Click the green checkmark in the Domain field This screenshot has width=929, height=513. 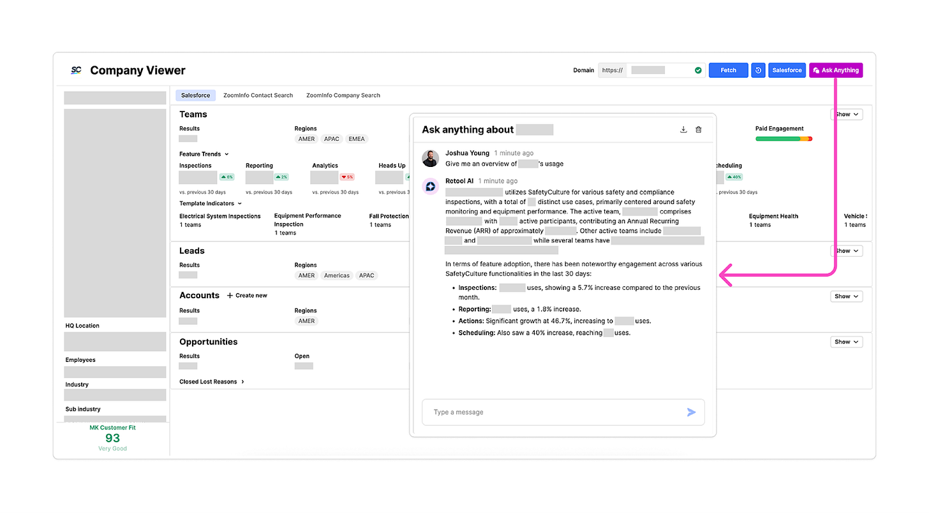[x=698, y=70]
